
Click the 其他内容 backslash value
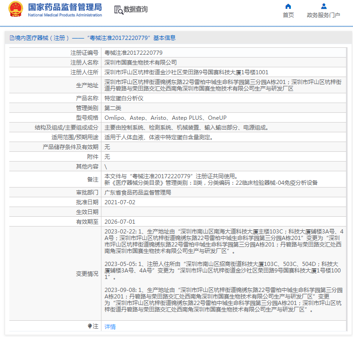click(106, 167)
